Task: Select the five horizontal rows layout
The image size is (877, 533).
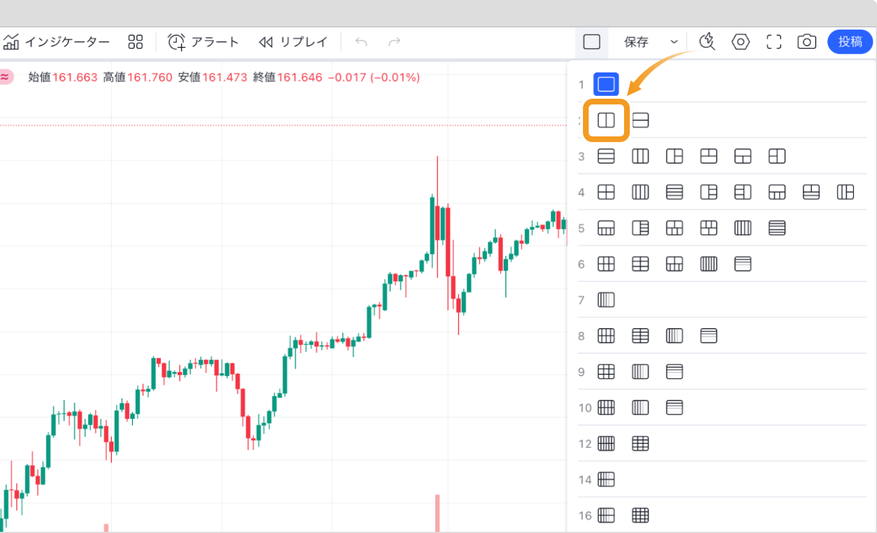Action: 777,228
